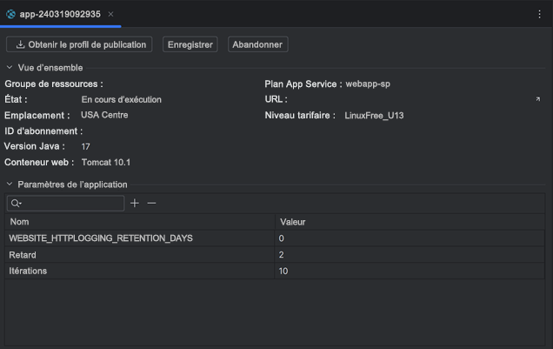553x349 pixels.
Task: Select value 0 of WEBSITE_HTTPLOGGING_RETENTION_DAYS
Action: (281, 238)
